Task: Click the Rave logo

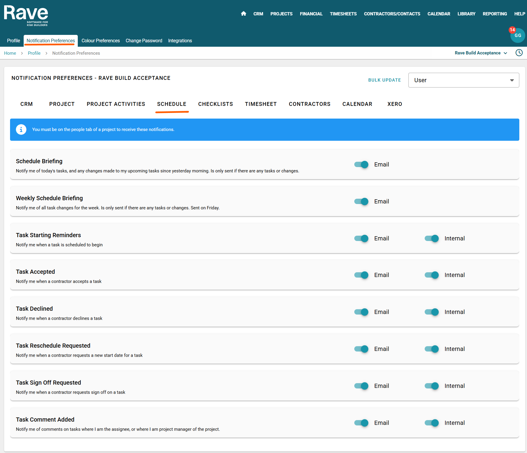Action: [x=26, y=15]
